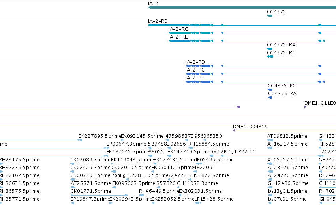Select the DMG2B.1_1.P22.C1 label
Screen dimensions: 336x205
pyautogui.click(x=232, y=152)
